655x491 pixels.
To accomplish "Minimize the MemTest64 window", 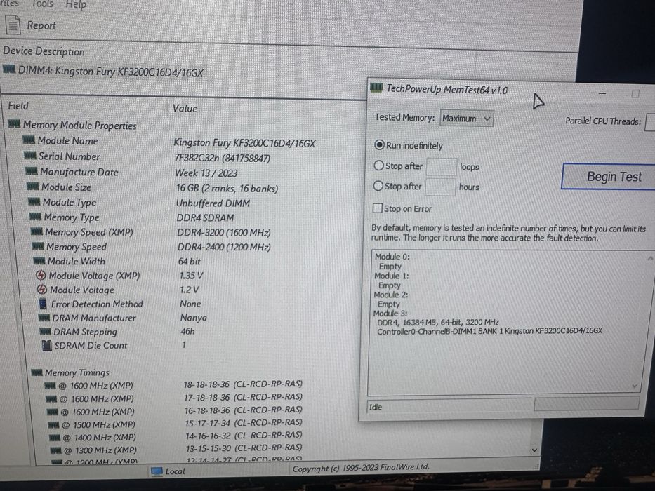I will 602,93.
